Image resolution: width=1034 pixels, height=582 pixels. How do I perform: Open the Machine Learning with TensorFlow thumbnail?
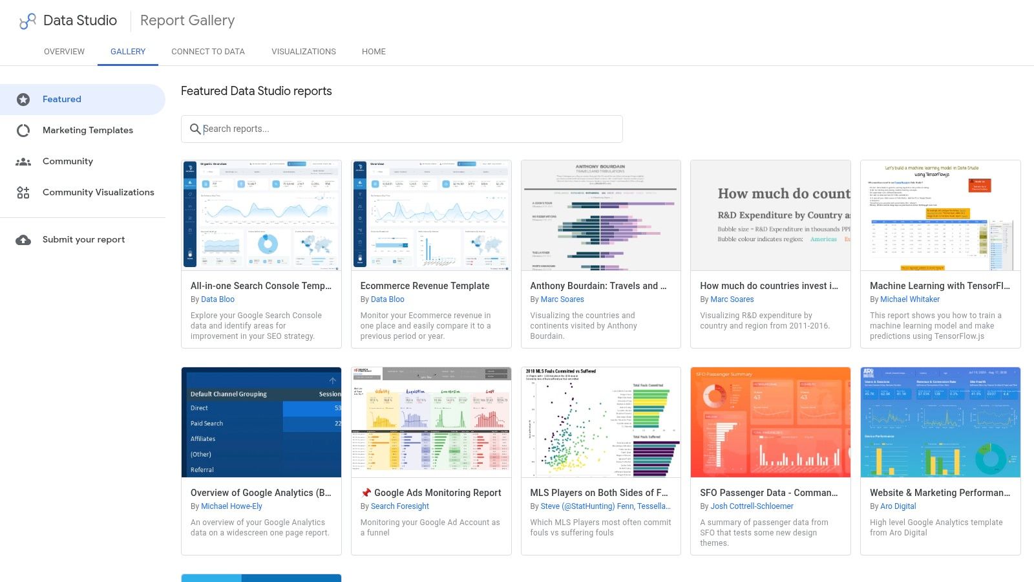coord(940,215)
